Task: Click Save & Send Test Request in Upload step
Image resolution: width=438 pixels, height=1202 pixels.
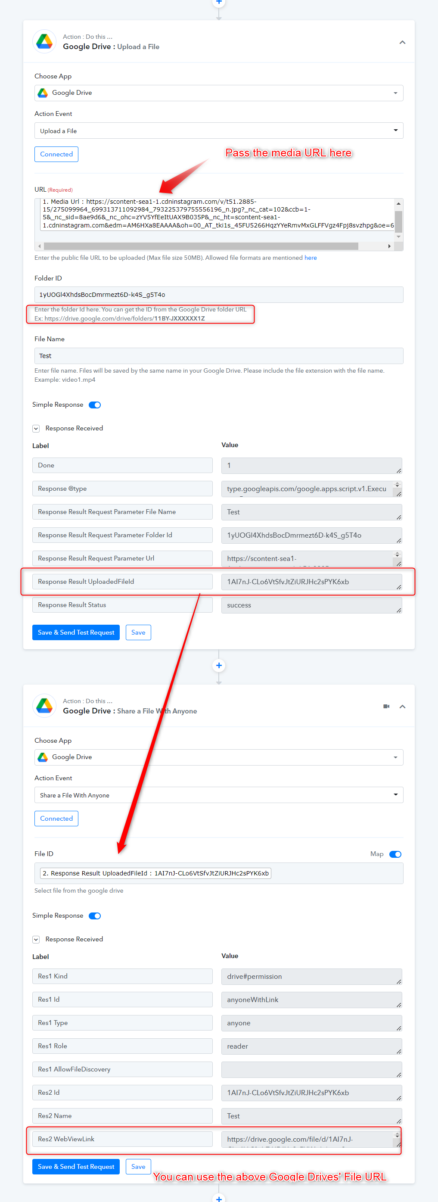Action: click(x=76, y=632)
